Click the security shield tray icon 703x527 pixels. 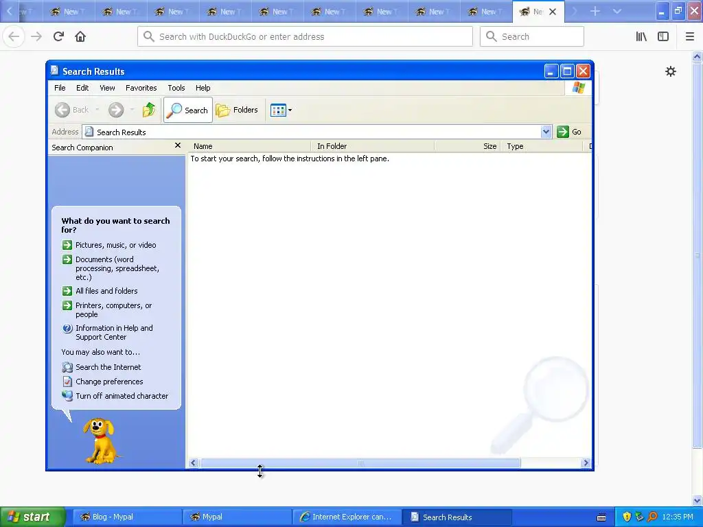pos(627,517)
